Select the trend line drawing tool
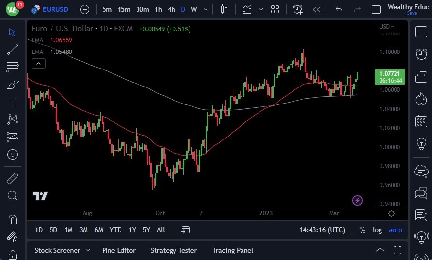 13,49
